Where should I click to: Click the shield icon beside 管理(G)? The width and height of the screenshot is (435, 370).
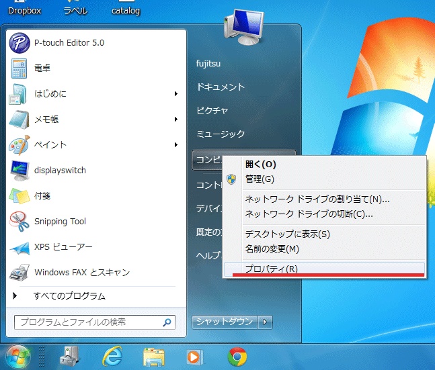(231, 179)
